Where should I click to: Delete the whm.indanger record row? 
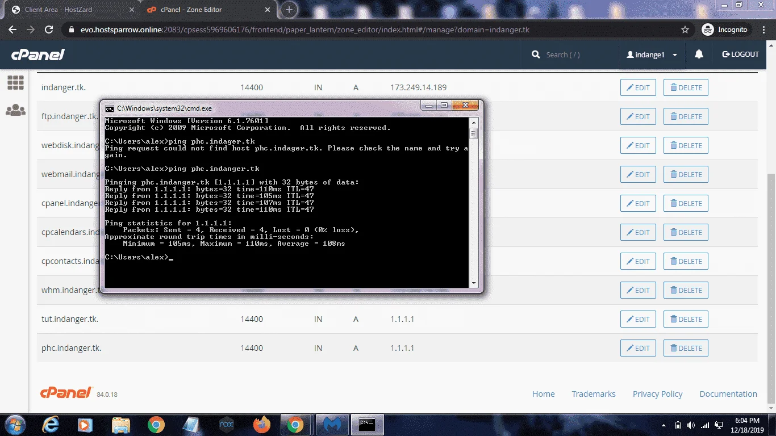(686, 290)
